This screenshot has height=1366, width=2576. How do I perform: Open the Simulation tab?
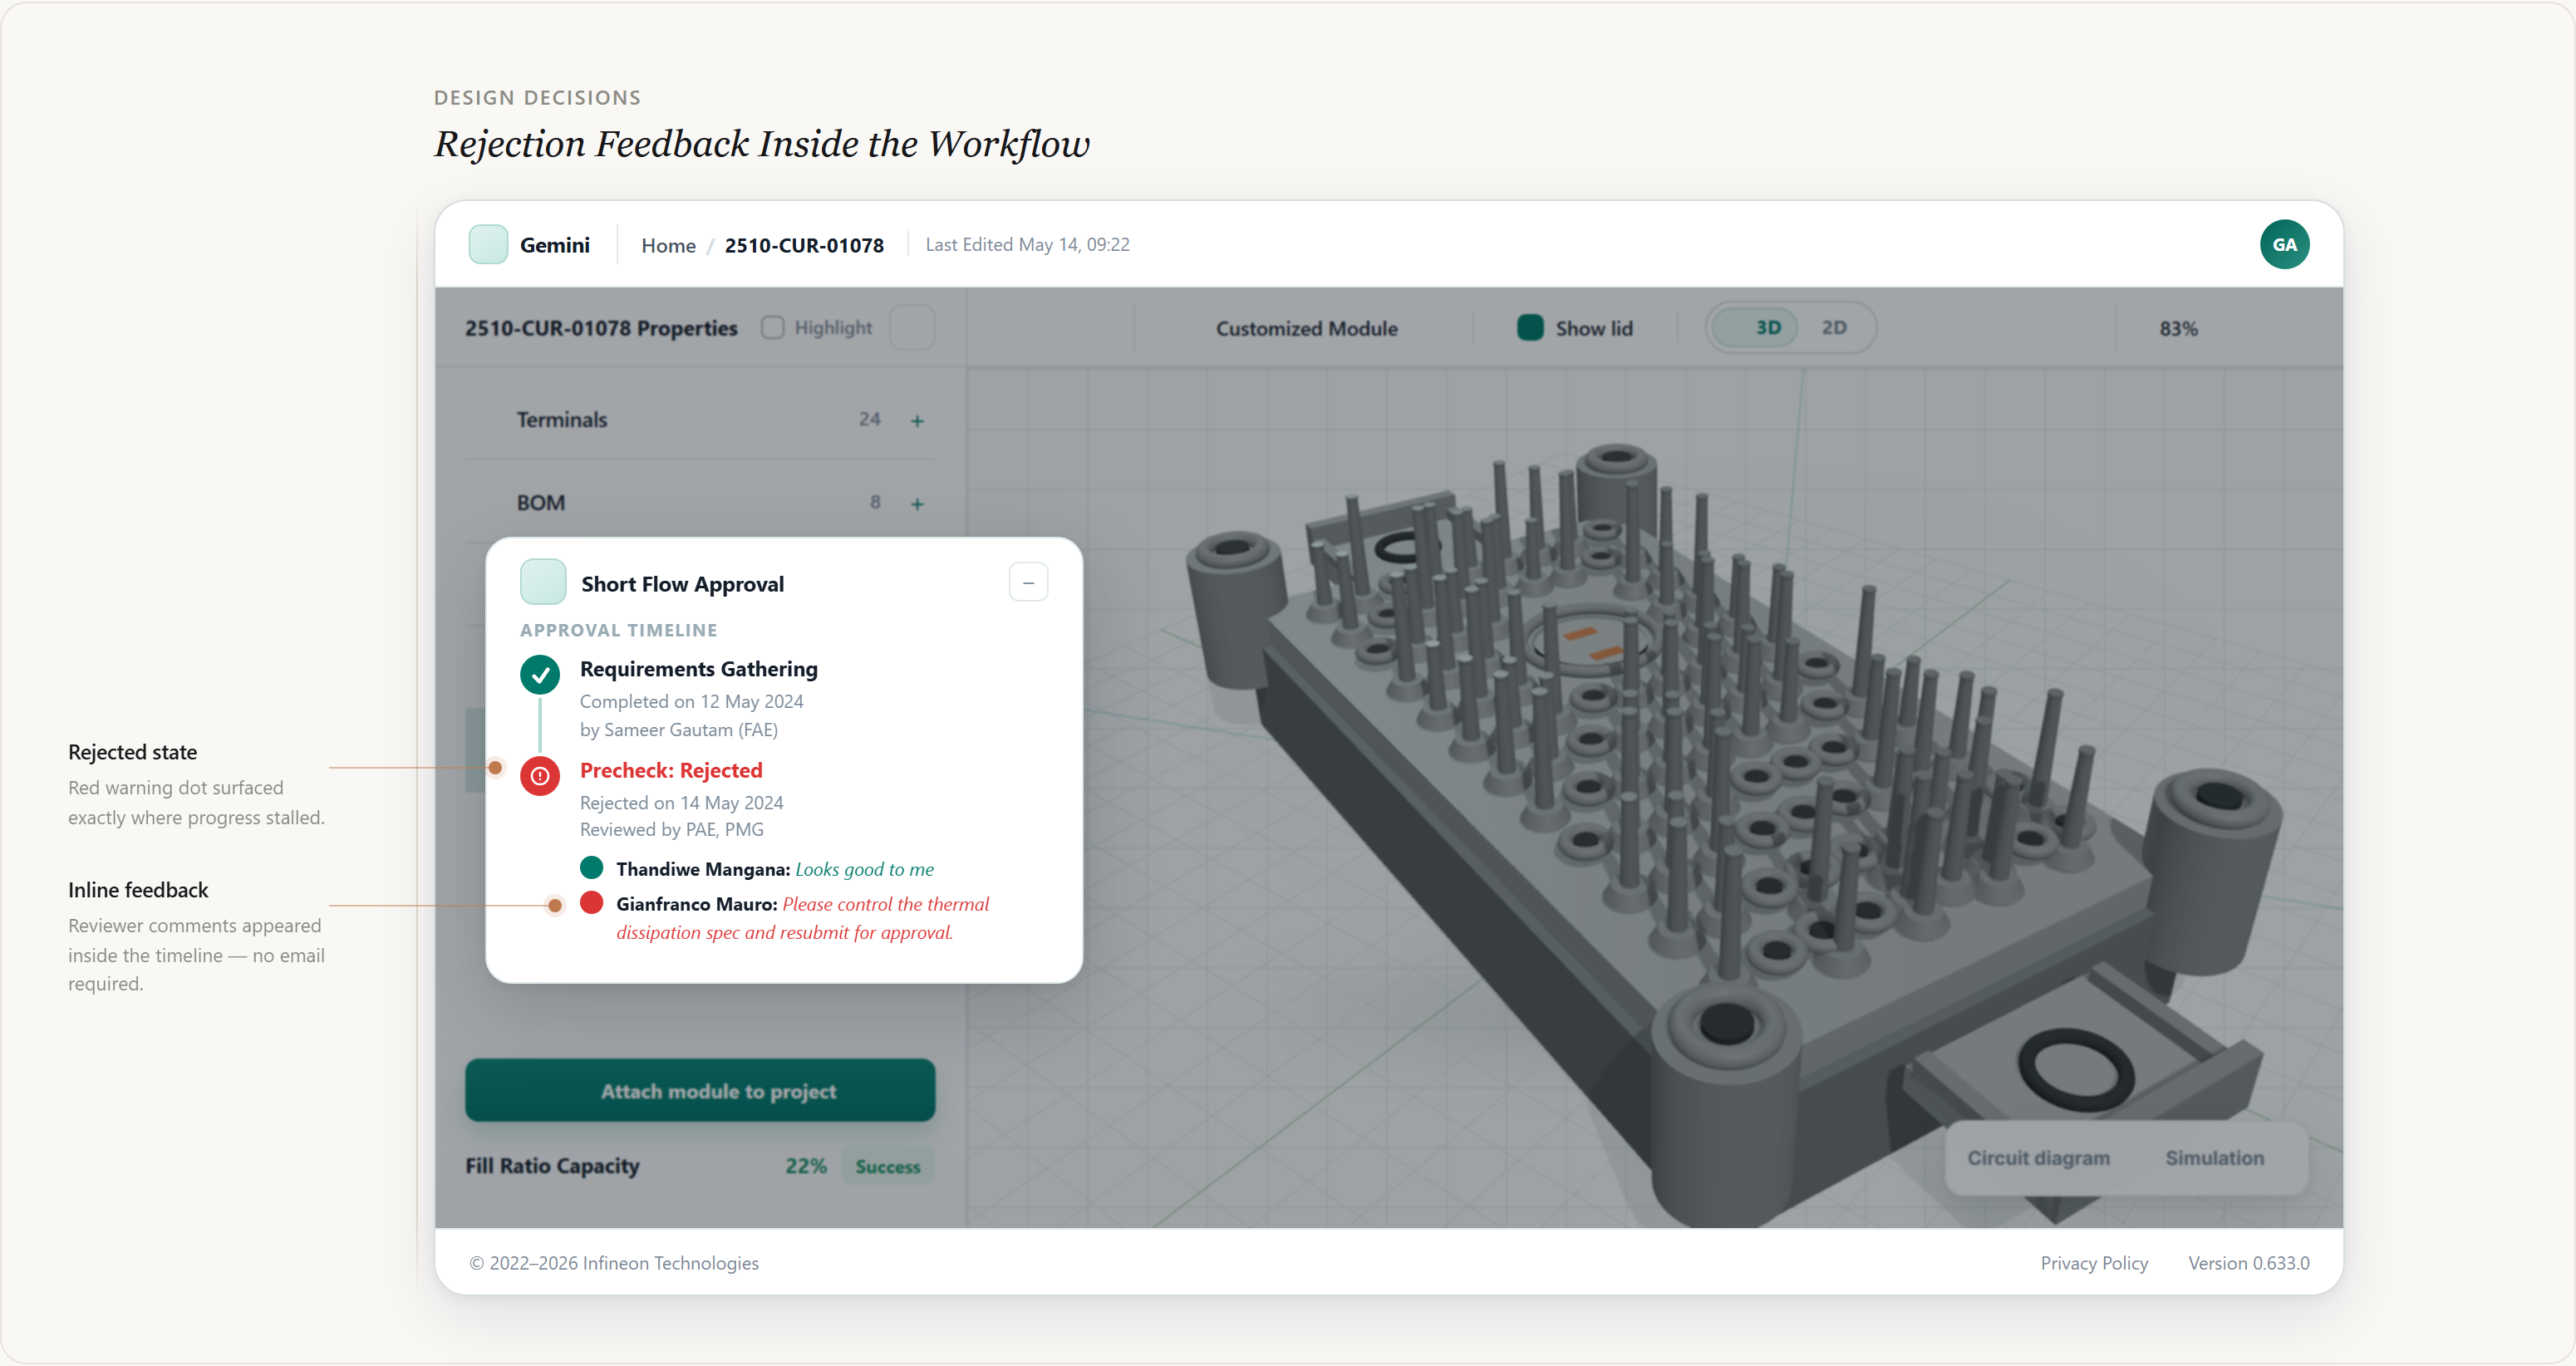pos(2214,1158)
